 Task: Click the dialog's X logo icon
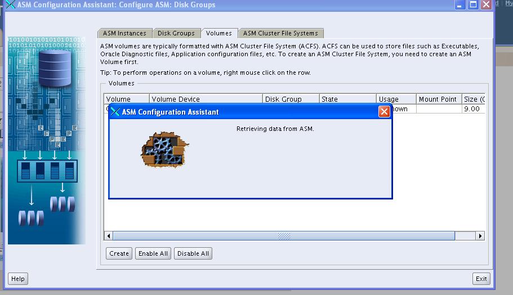[x=115, y=112]
